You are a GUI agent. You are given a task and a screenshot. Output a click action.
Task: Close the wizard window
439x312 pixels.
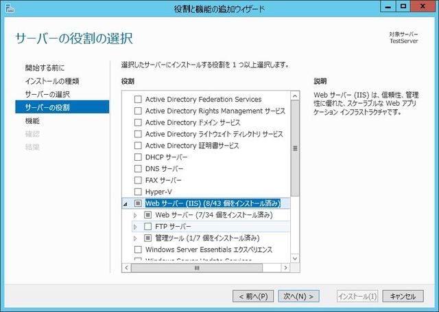pos(423,6)
